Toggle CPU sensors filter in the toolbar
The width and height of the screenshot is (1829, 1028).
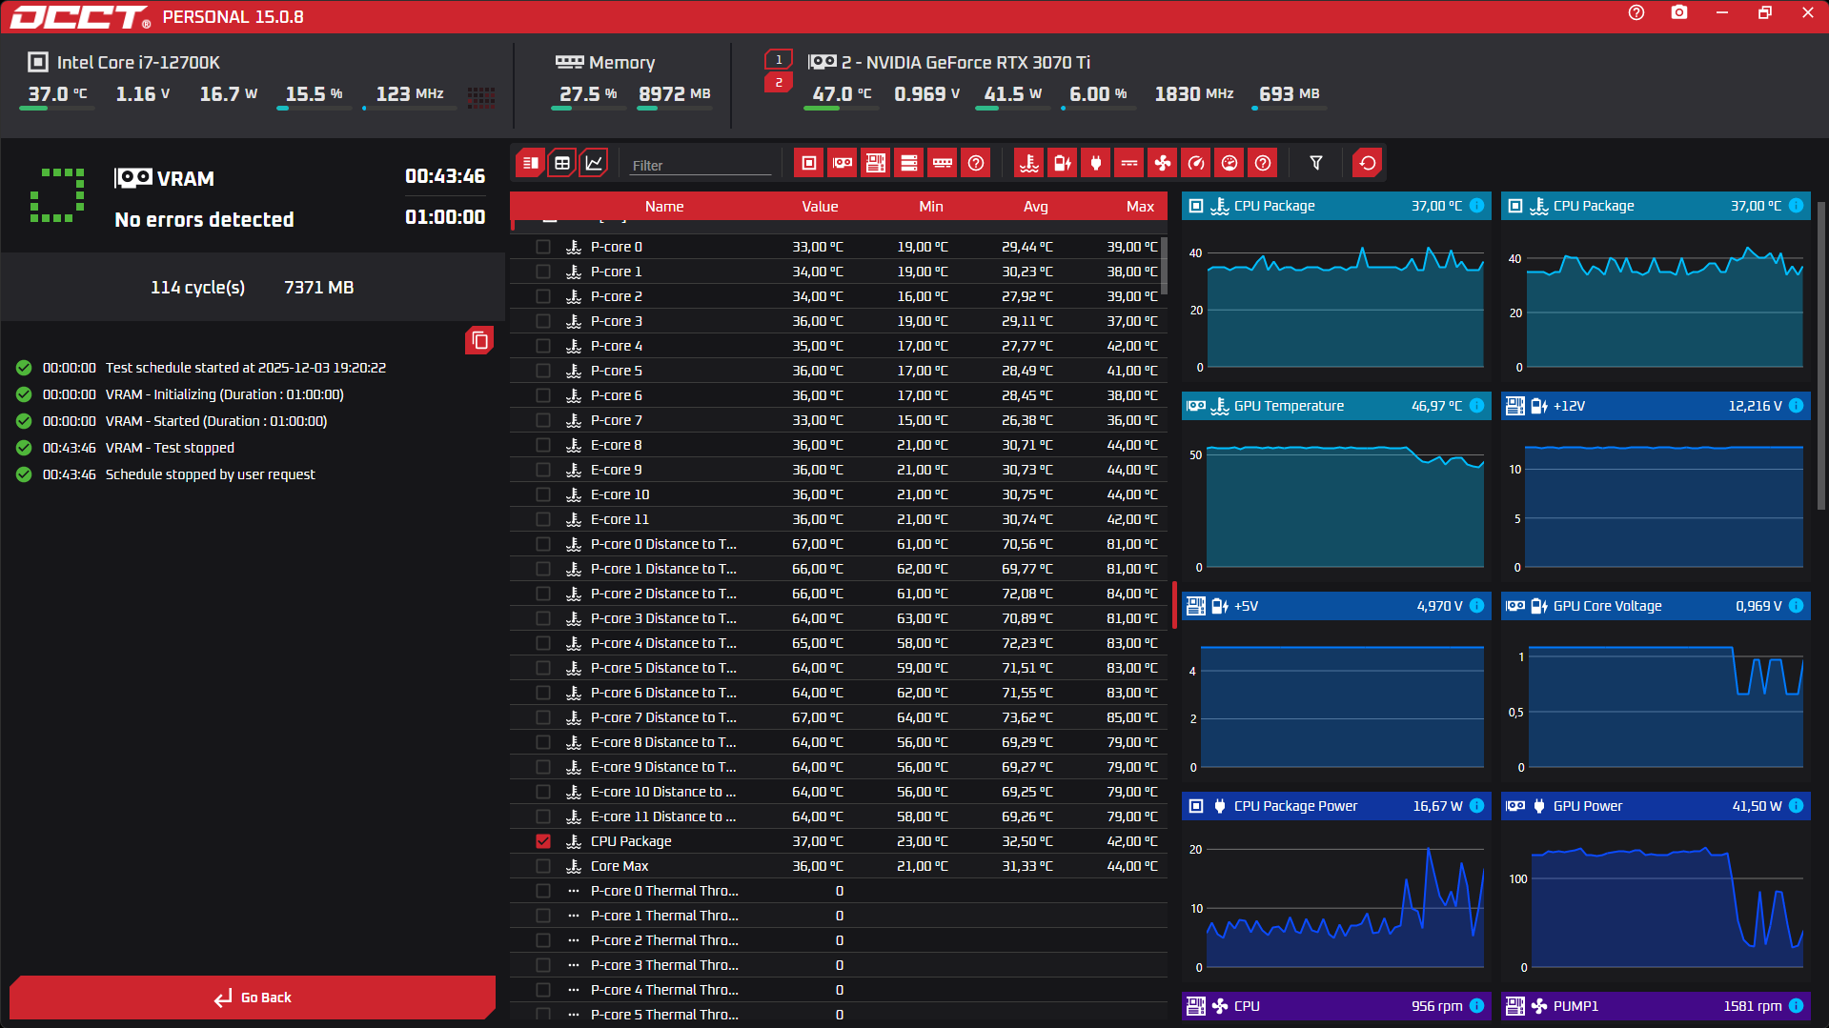click(808, 163)
